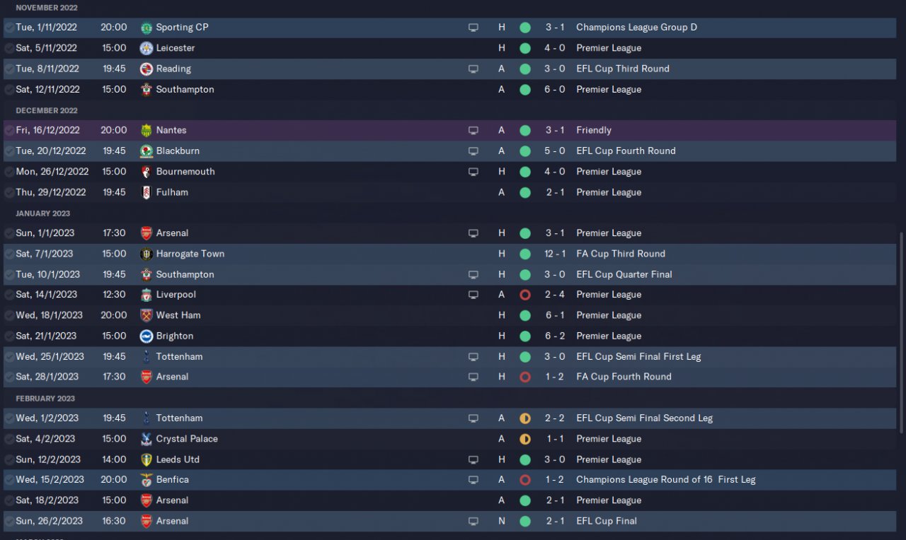The width and height of the screenshot is (906, 540).
Task: Open Bournemouth team link
Action: 185,172
